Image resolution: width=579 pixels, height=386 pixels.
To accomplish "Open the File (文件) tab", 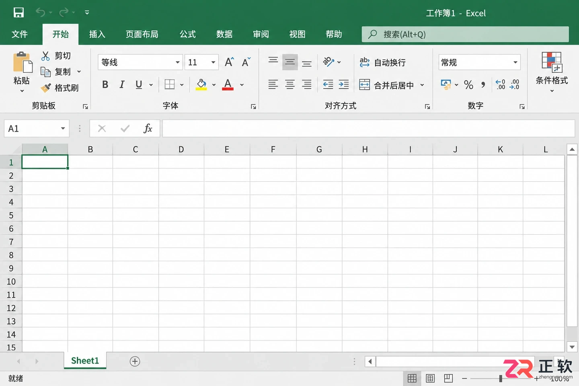I will pyautogui.click(x=20, y=34).
